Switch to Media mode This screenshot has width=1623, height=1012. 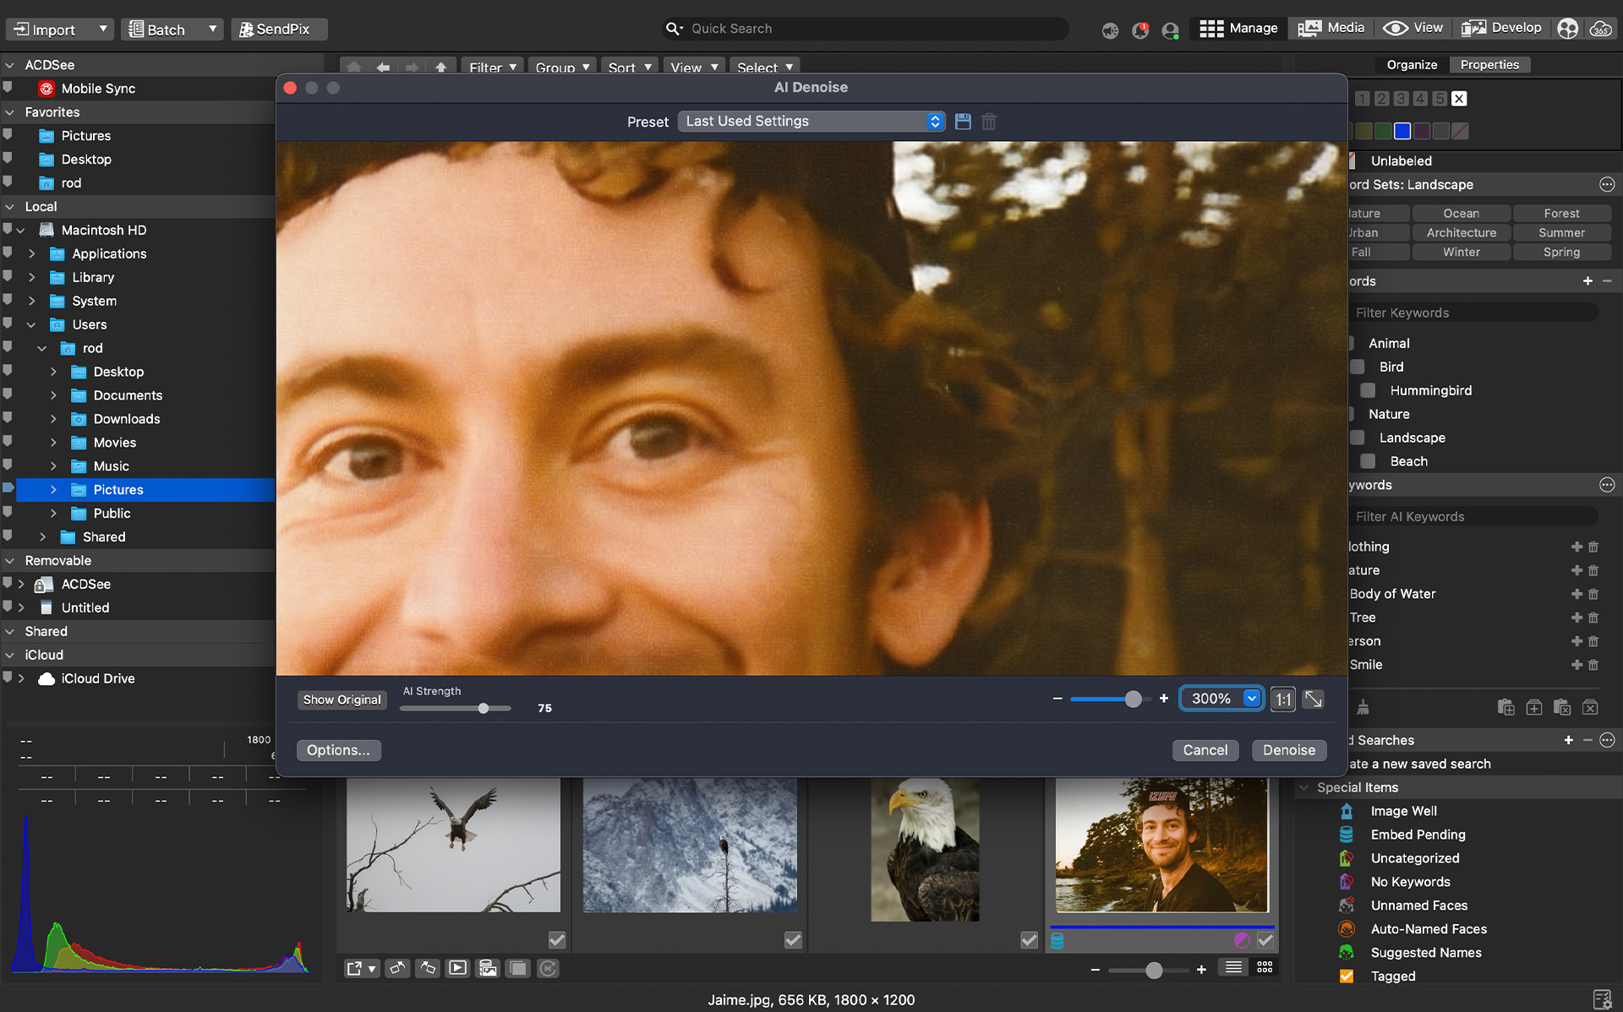coord(1331,28)
